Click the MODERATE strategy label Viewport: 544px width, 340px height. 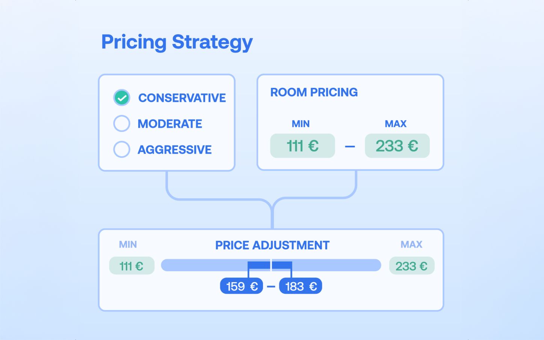coord(170,124)
